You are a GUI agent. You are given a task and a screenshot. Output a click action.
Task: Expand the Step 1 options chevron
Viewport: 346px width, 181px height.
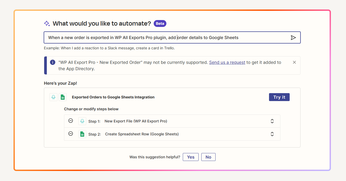(272, 121)
